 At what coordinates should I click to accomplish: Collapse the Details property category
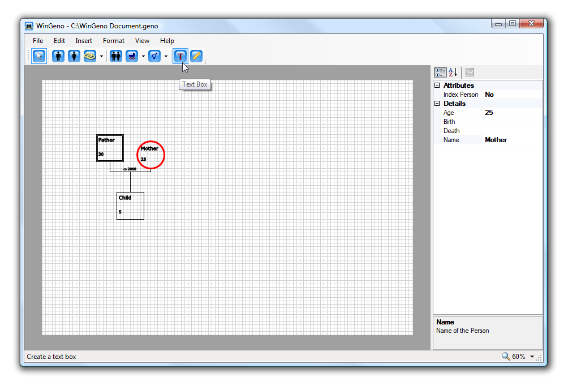[x=437, y=104]
